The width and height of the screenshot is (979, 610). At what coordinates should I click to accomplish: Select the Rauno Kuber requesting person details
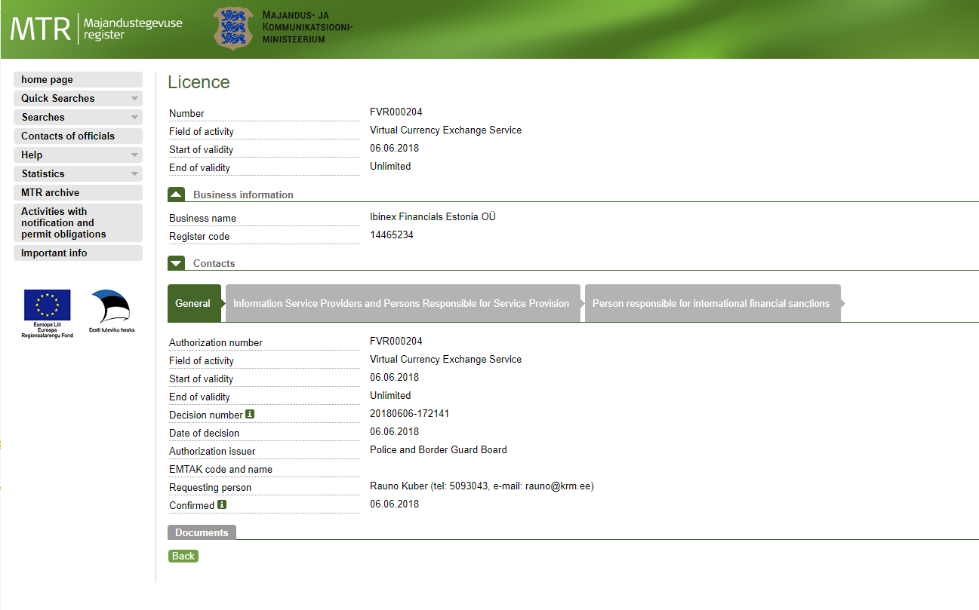(482, 486)
